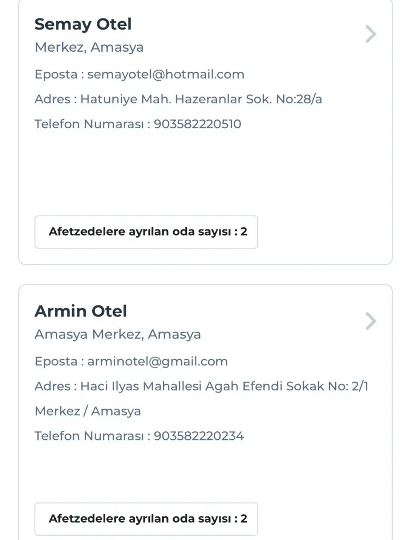Select the Armin Otel hotel title
Screen dimensions: 411x540
point(81,311)
